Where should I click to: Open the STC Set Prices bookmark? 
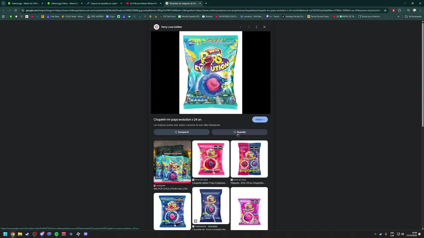pyautogui.click(x=168, y=17)
